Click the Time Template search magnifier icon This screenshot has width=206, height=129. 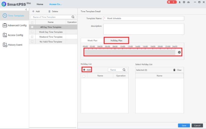tap(73, 17)
